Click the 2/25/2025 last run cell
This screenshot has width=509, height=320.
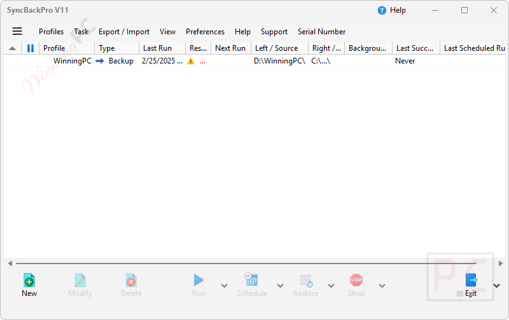pos(162,61)
